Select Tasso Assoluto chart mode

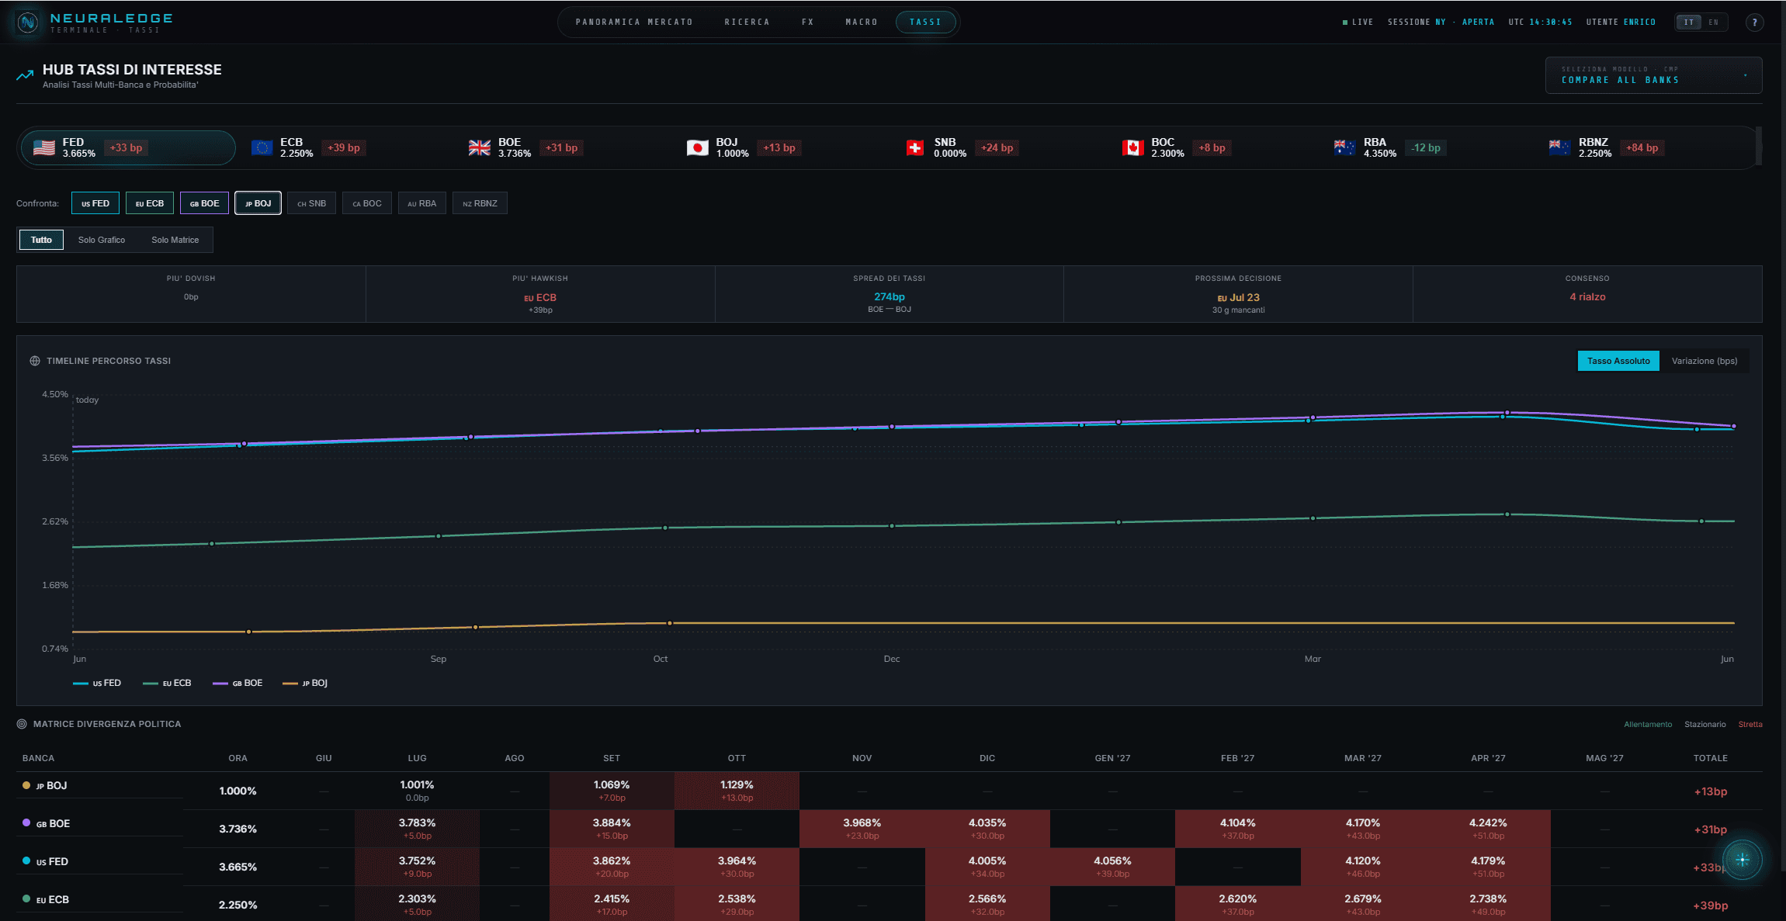click(x=1618, y=361)
